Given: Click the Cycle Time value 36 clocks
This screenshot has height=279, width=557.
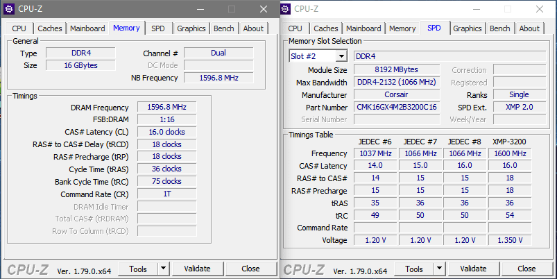Looking at the screenshot, I should click(x=167, y=169).
